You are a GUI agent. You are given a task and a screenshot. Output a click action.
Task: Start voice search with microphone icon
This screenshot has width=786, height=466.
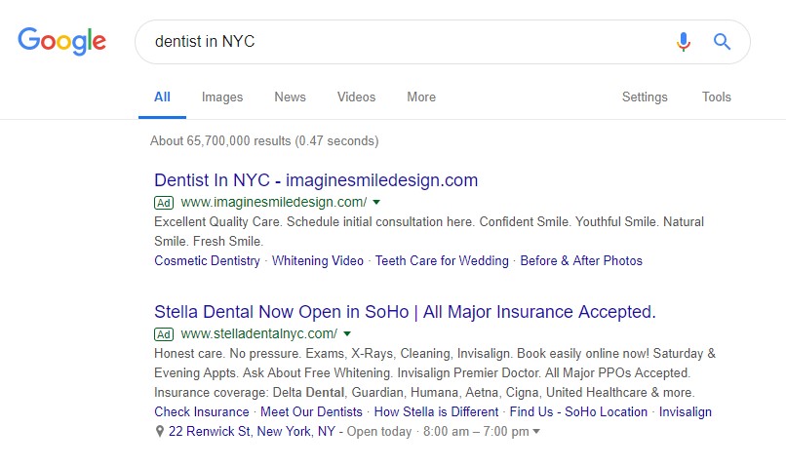pos(684,42)
